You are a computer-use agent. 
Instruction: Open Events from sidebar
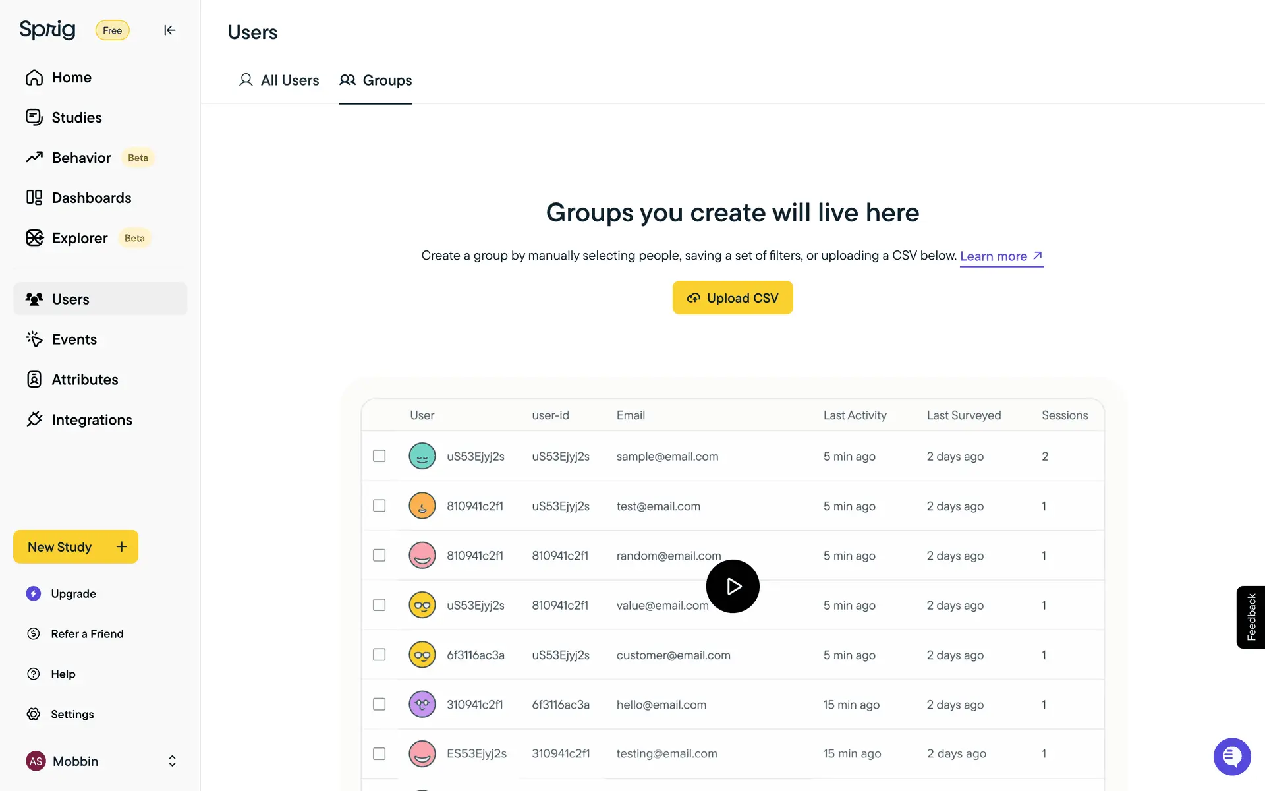(74, 339)
